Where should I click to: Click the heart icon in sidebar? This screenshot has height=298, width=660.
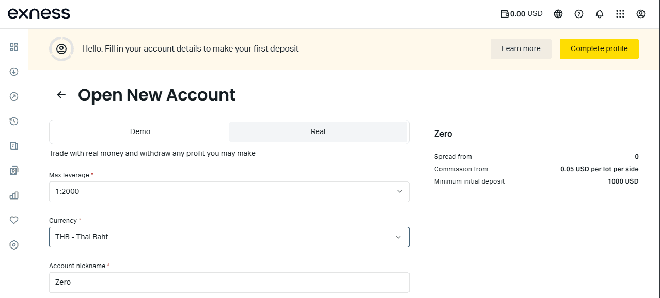(14, 220)
